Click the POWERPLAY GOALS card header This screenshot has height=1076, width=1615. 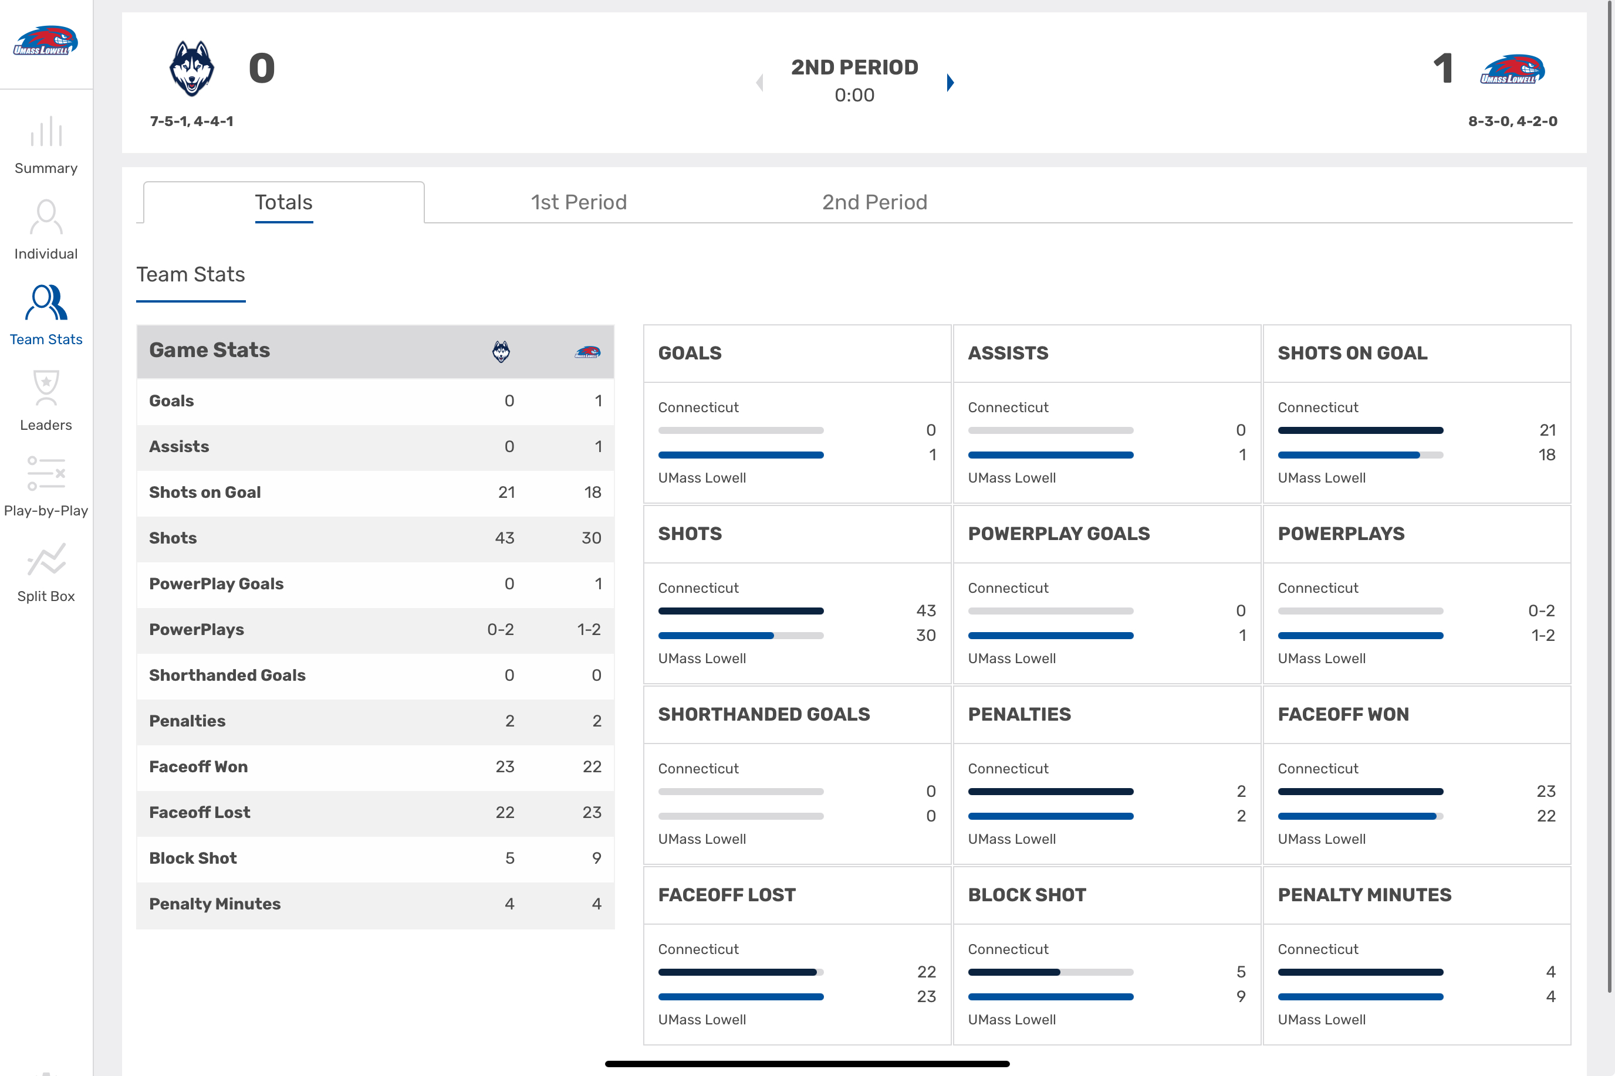[1107, 534]
